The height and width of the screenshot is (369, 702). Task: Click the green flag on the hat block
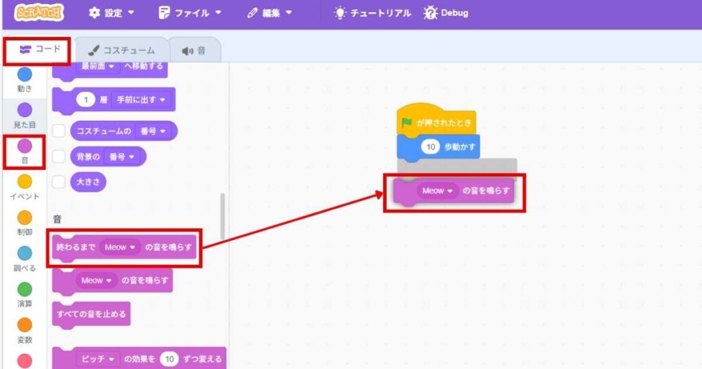pos(407,122)
